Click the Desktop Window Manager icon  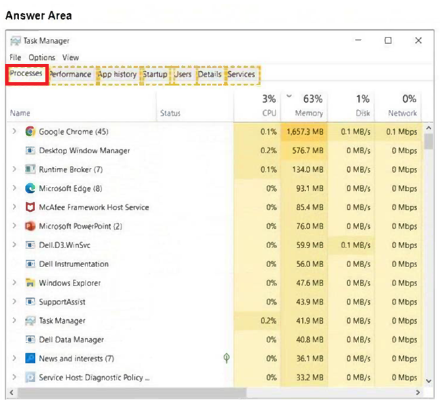[x=30, y=151]
